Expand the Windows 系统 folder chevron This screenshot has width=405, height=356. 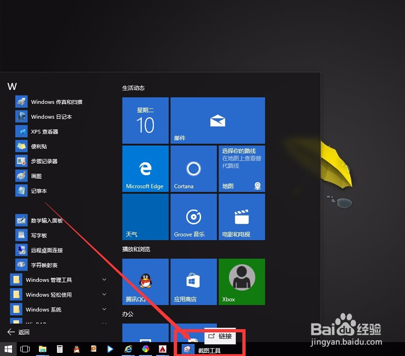(x=104, y=309)
